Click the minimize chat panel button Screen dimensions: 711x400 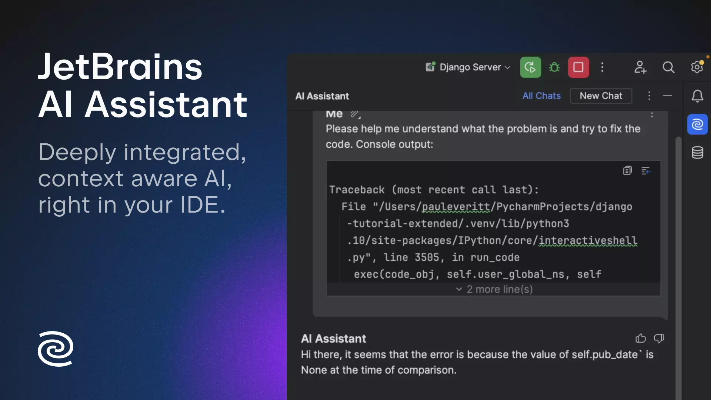click(668, 95)
